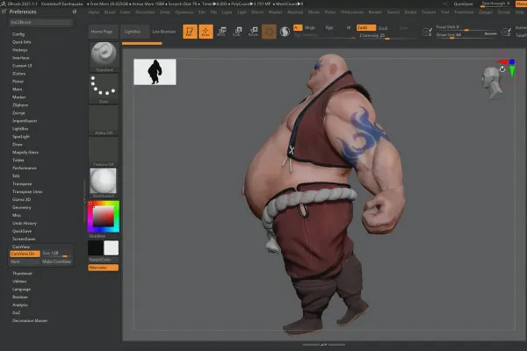Screen dimensions: 527x351
Task: Activate the Rotate tool icon
Action: pyautogui.click(x=253, y=32)
